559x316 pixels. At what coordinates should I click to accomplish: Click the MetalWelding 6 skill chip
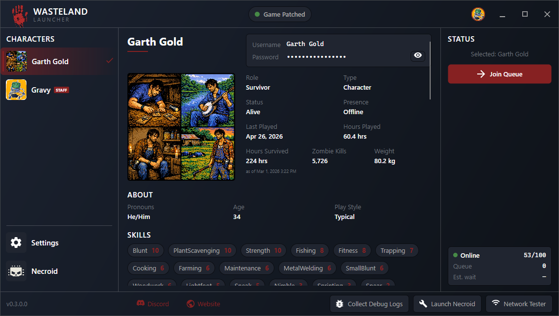coord(307,268)
